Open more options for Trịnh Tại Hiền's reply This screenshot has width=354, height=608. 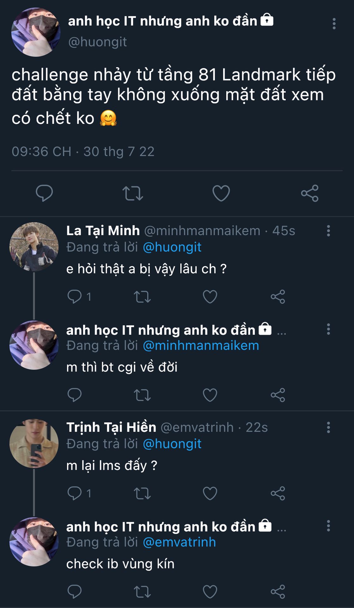click(x=328, y=427)
